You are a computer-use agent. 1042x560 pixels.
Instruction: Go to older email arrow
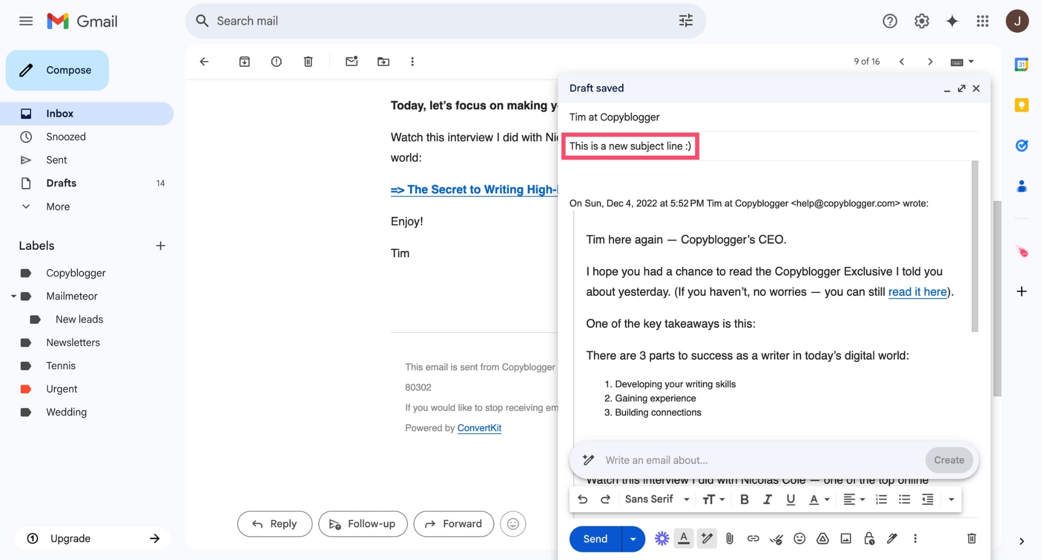930,62
